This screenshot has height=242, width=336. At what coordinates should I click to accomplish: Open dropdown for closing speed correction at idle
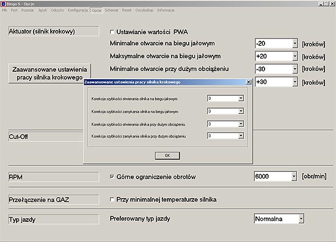(x=241, y=111)
